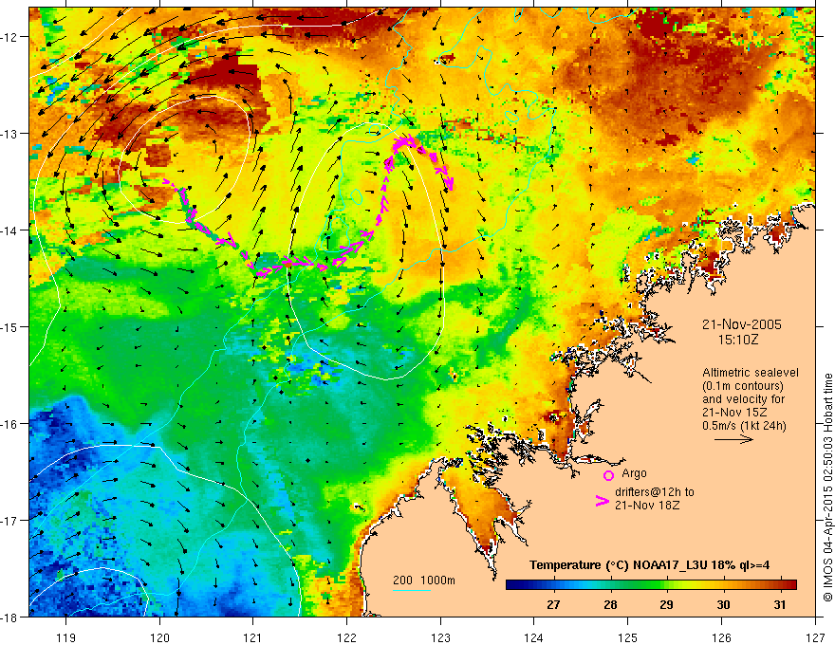The height and width of the screenshot is (645, 835).
Task: Click the 'Altimetric sealevel' legend text
Action: (x=751, y=373)
